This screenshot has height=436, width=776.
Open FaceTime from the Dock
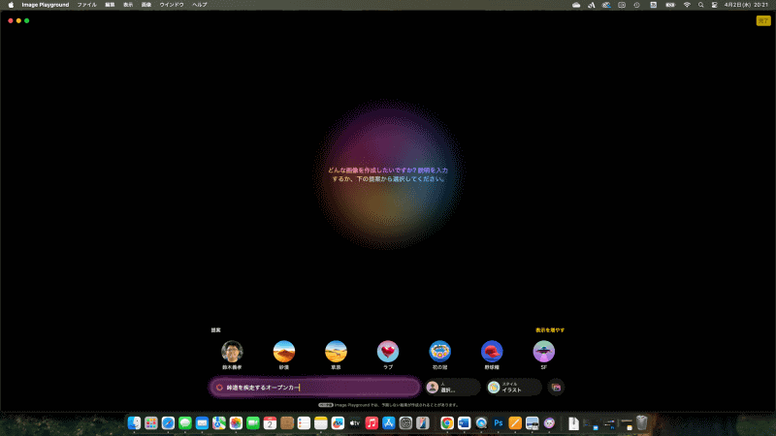(253, 423)
